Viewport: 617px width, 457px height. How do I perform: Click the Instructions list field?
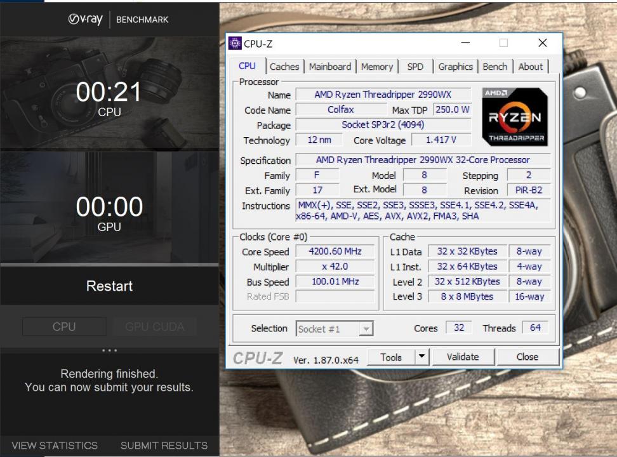423,211
